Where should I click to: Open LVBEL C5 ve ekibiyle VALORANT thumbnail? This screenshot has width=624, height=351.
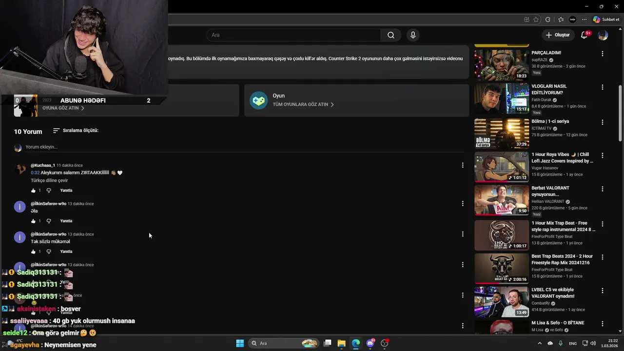pos(502,302)
